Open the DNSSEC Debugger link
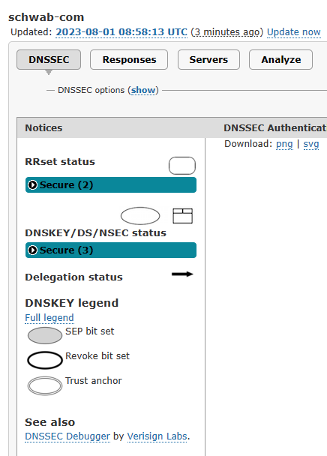Image resolution: width=327 pixels, height=456 pixels. click(67, 436)
